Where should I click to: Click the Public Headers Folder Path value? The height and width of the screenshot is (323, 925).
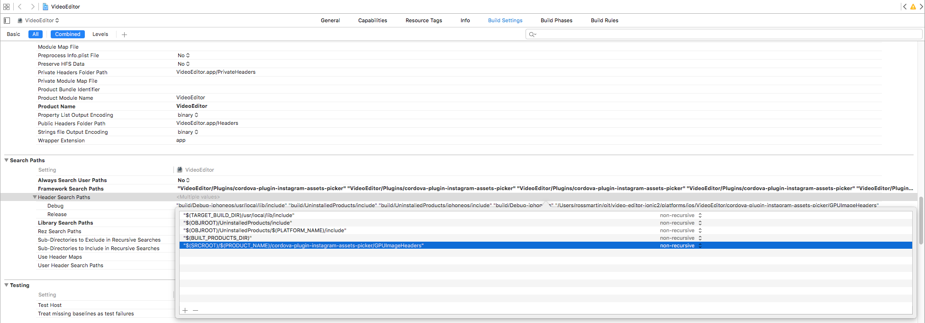pos(207,123)
